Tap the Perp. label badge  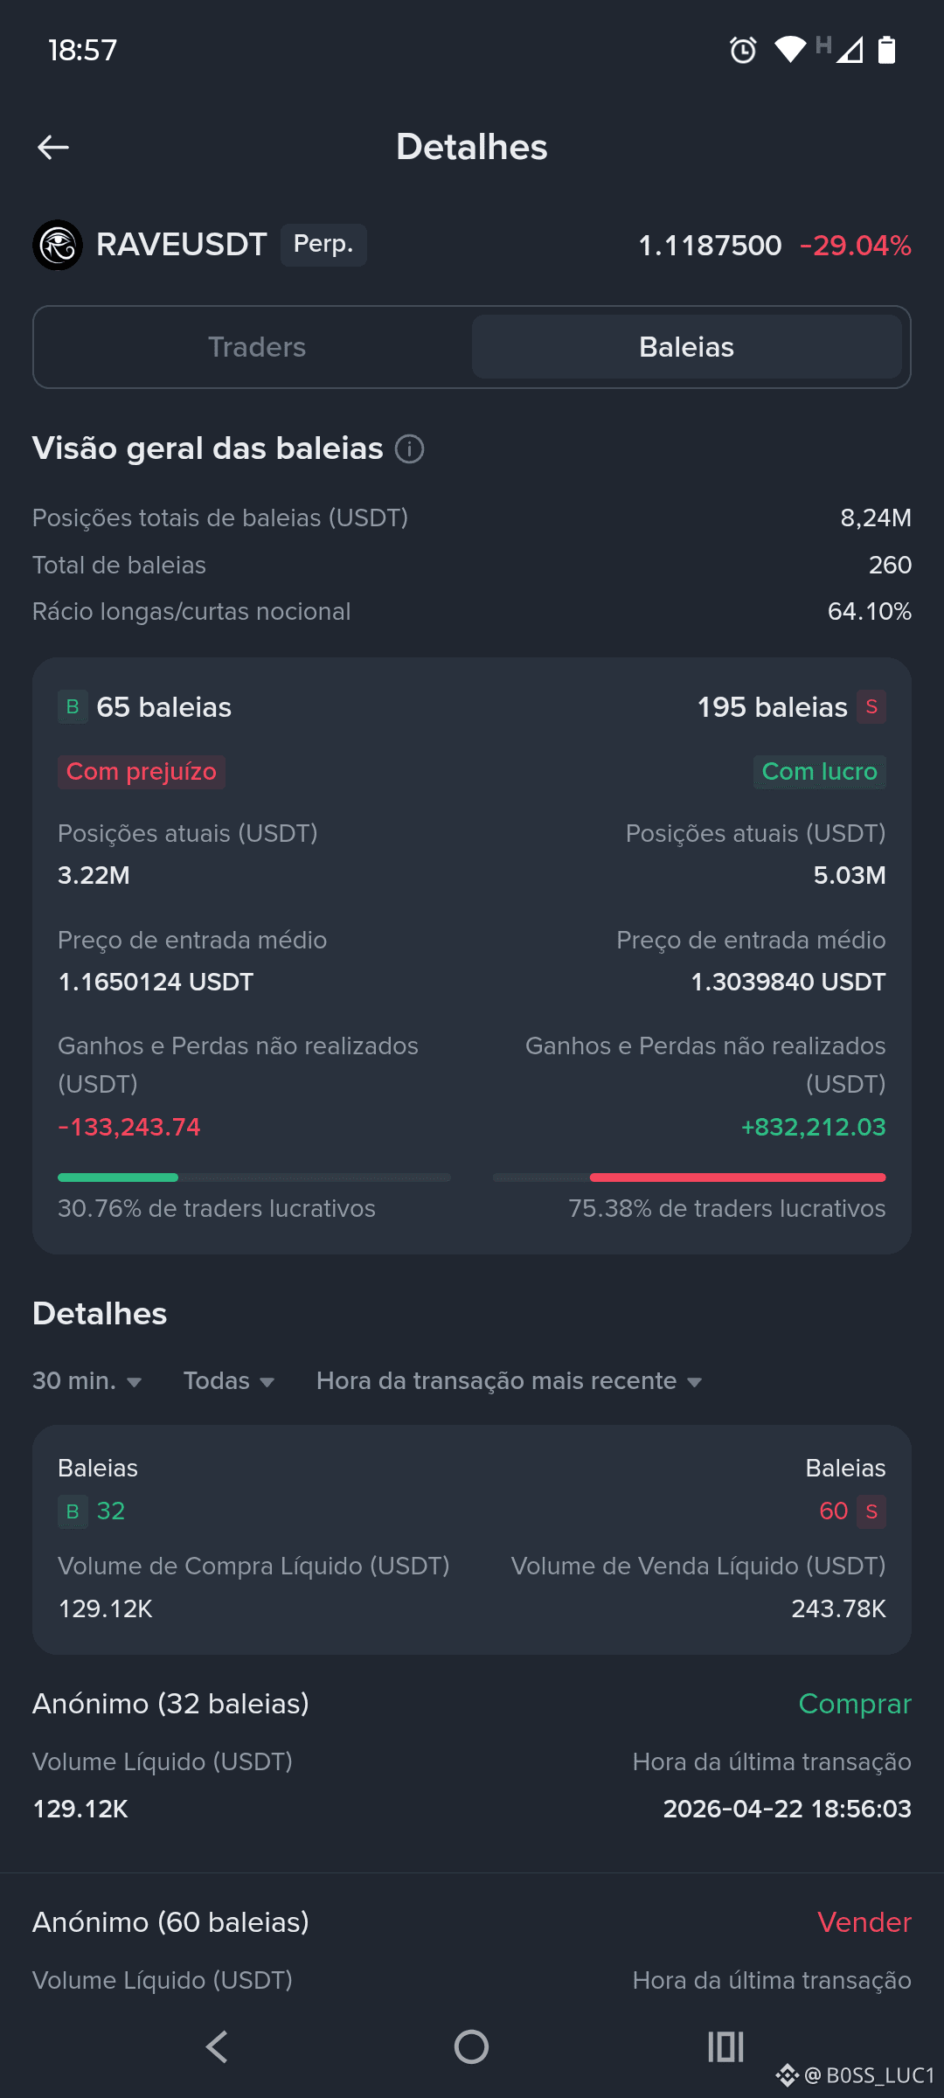coord(323,244)
